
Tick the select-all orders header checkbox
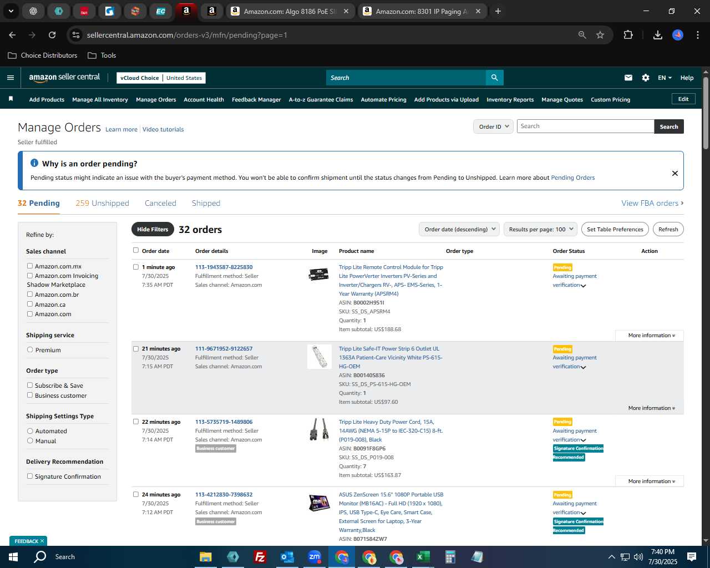click(x=136, y=250)
